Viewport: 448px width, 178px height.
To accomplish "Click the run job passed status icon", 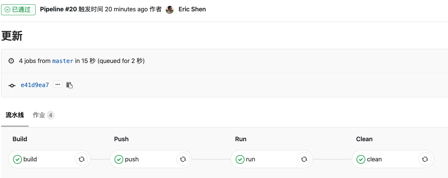I will (240, 159).
